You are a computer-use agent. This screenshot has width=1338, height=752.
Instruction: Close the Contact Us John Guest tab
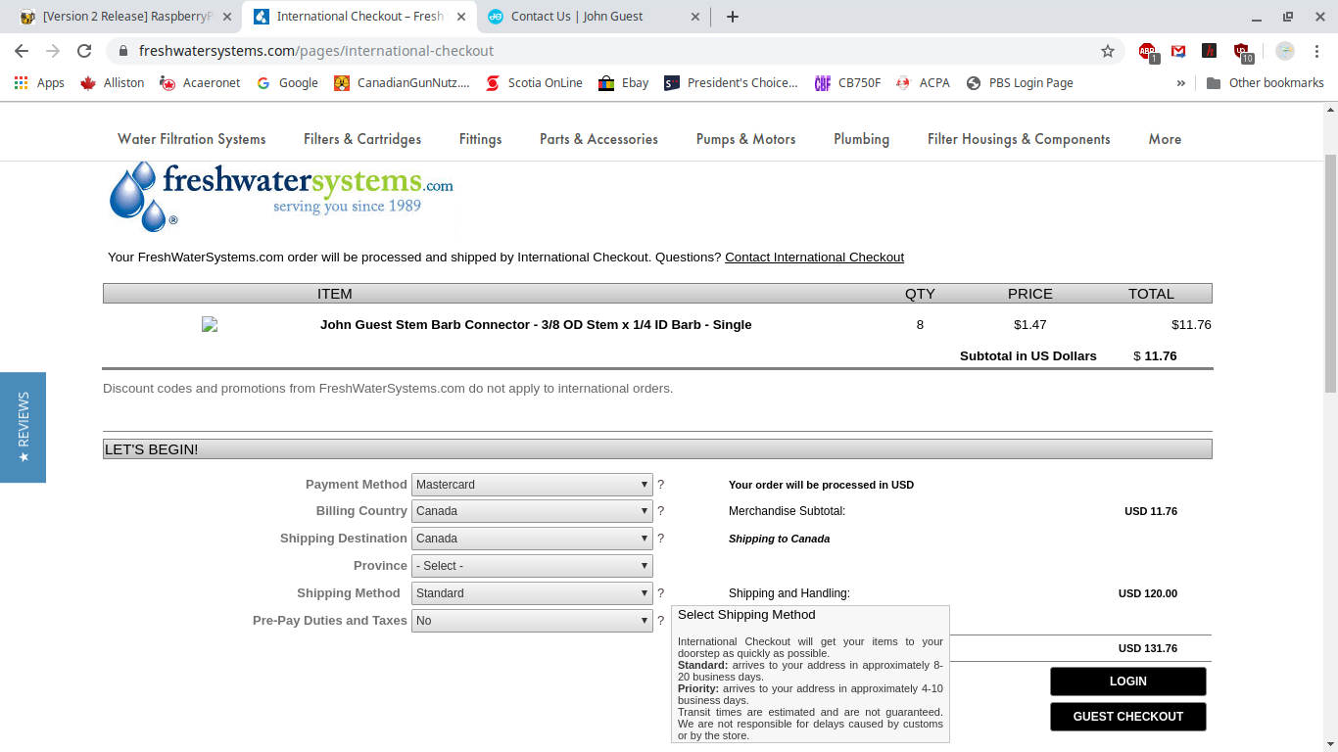click(x=696, y=17)
